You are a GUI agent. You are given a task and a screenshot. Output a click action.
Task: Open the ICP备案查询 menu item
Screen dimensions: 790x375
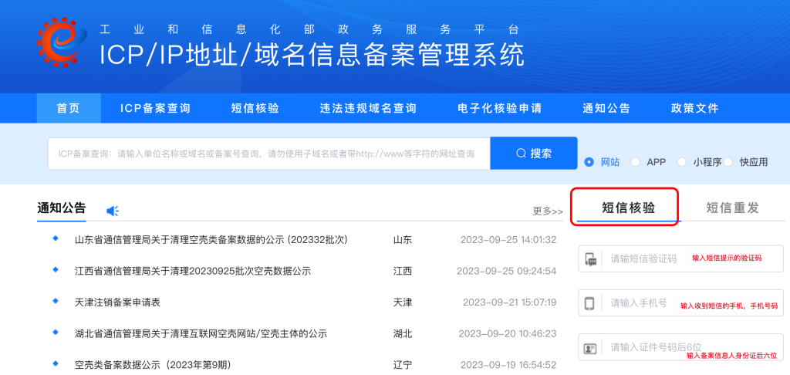click(155, 109)
